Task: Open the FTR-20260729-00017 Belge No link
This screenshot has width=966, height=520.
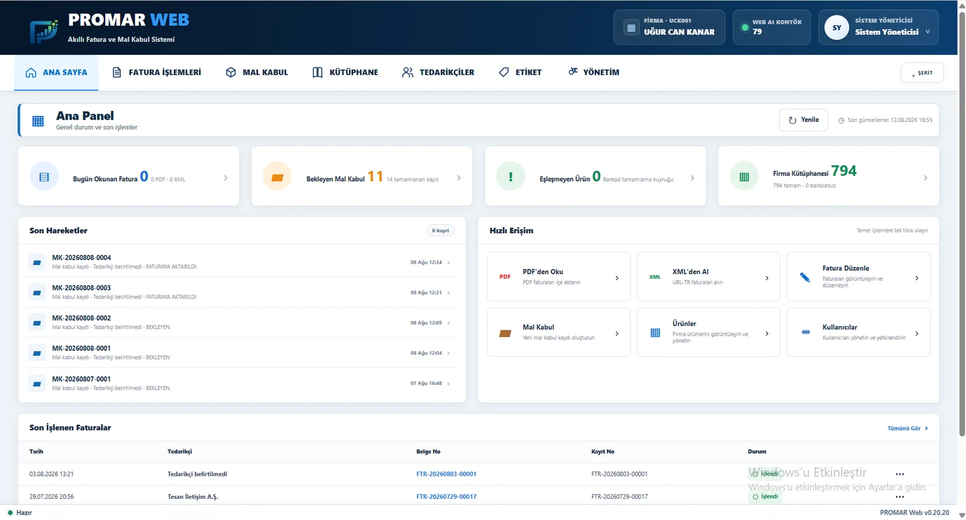Action: pyautogui.click(x=446, y=497)
